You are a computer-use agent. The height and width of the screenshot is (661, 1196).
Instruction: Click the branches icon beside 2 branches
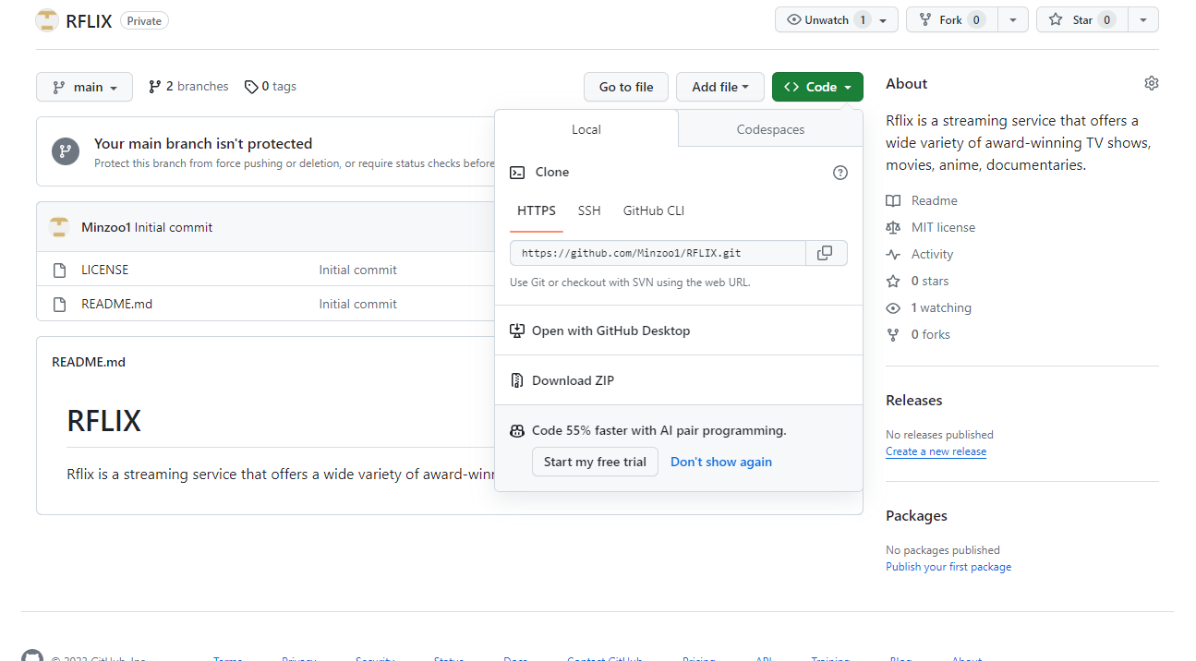(x=155, y=87)
